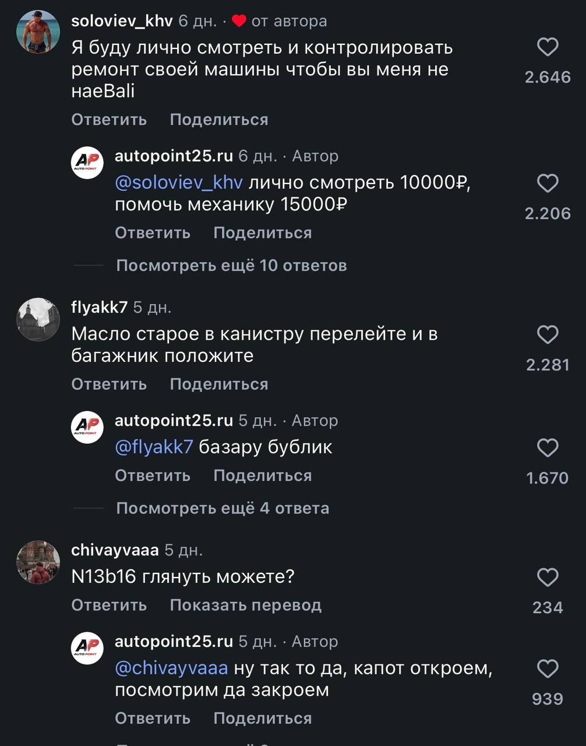Open soloviev_khv's profile picture
This screenshot has height=746, width=586.
coord(38,32)
